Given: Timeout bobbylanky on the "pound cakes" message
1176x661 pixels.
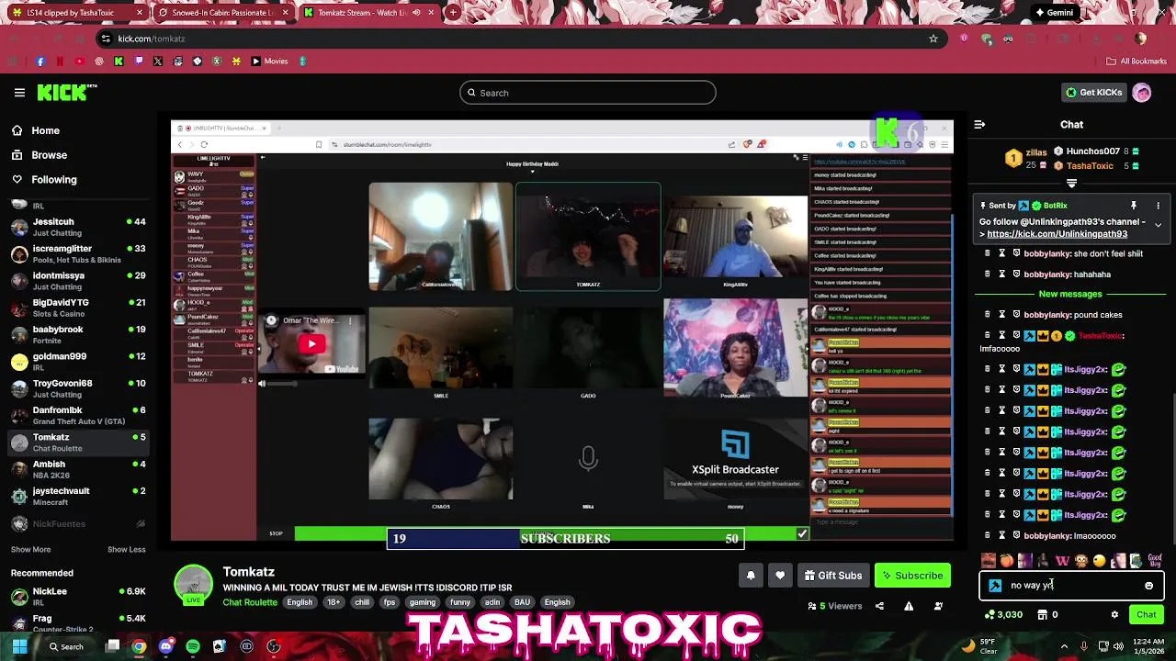Looking at the screenshot, I should 1001,315.
